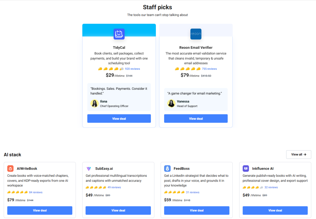Click Vanessa's avatar photo
This screenshot has height=219, width=316.
click(171, 103)
